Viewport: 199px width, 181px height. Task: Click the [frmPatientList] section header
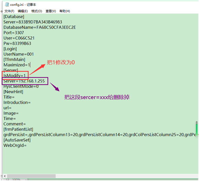pyautogui.click(x=18, y=129)
